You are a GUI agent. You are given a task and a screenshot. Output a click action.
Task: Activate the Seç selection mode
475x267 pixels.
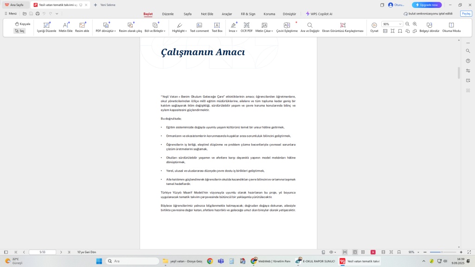(x=19, y=31)
